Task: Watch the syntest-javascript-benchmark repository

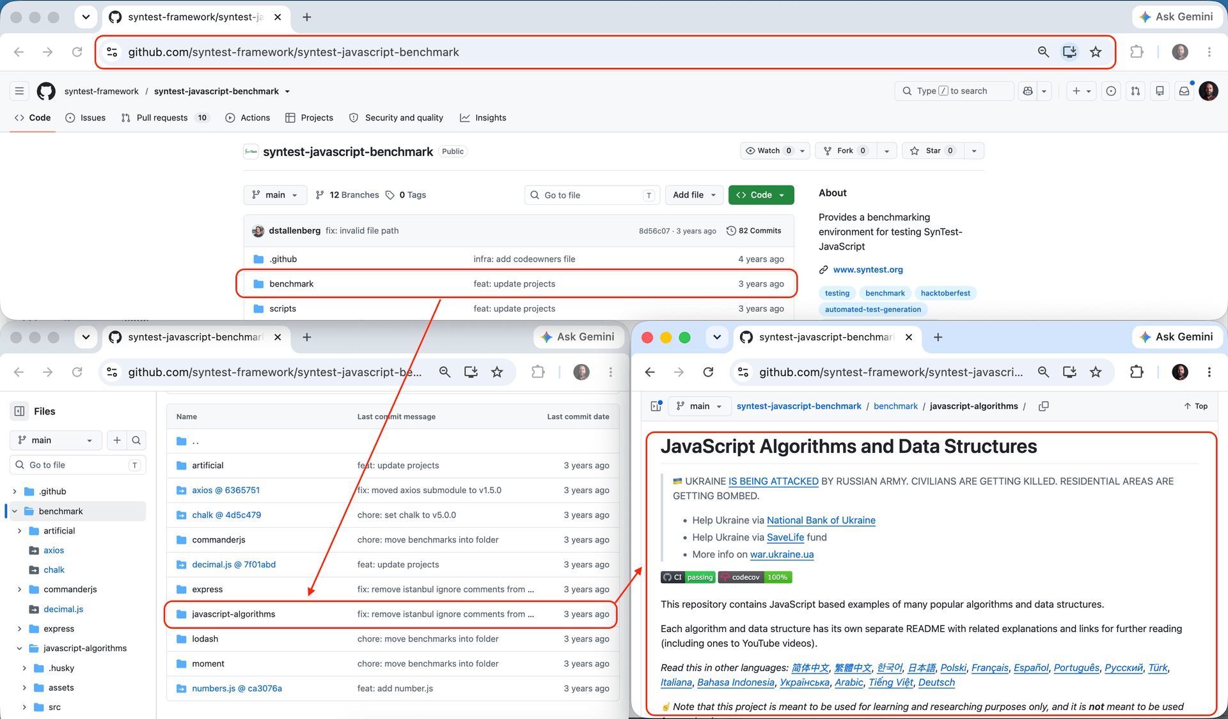Action: 769,151
